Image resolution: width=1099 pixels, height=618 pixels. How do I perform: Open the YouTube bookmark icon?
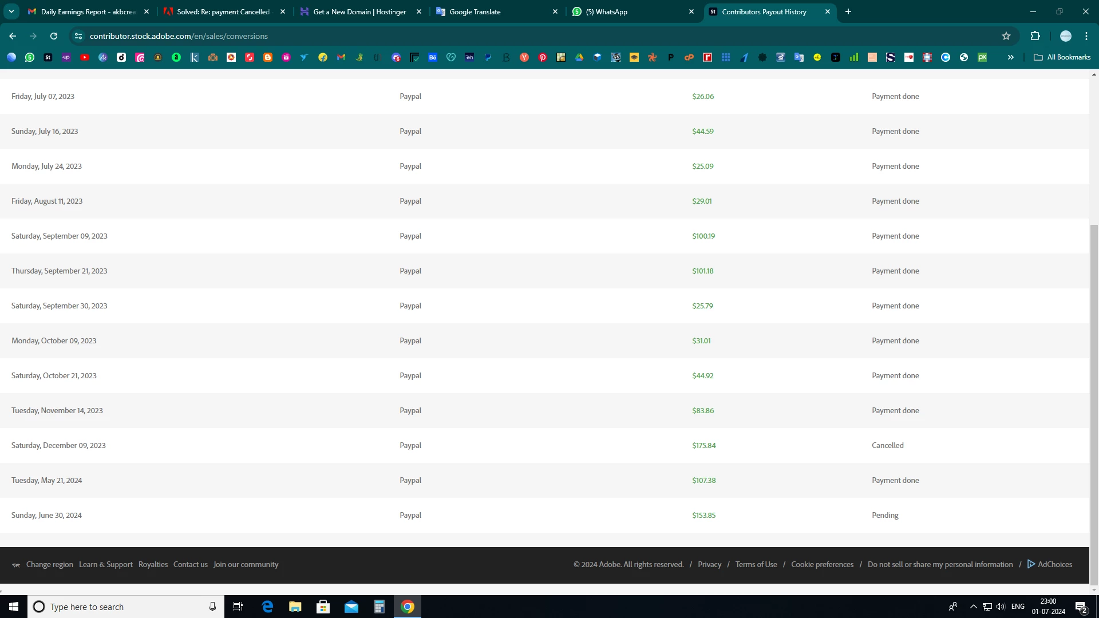85,57
